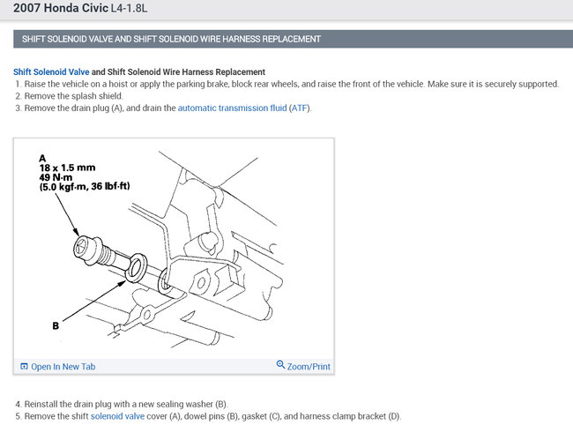Follow the automatic transmission fluid link

point(232,108)
